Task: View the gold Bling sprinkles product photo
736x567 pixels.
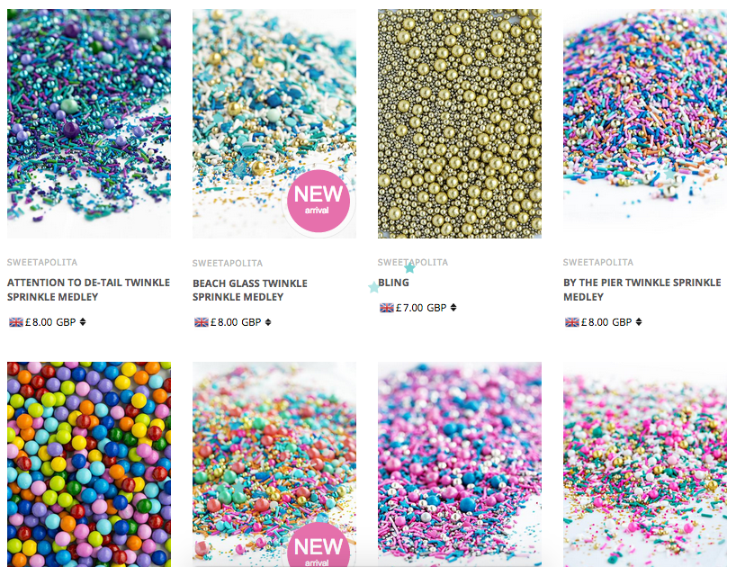Action: coord(460,123)
